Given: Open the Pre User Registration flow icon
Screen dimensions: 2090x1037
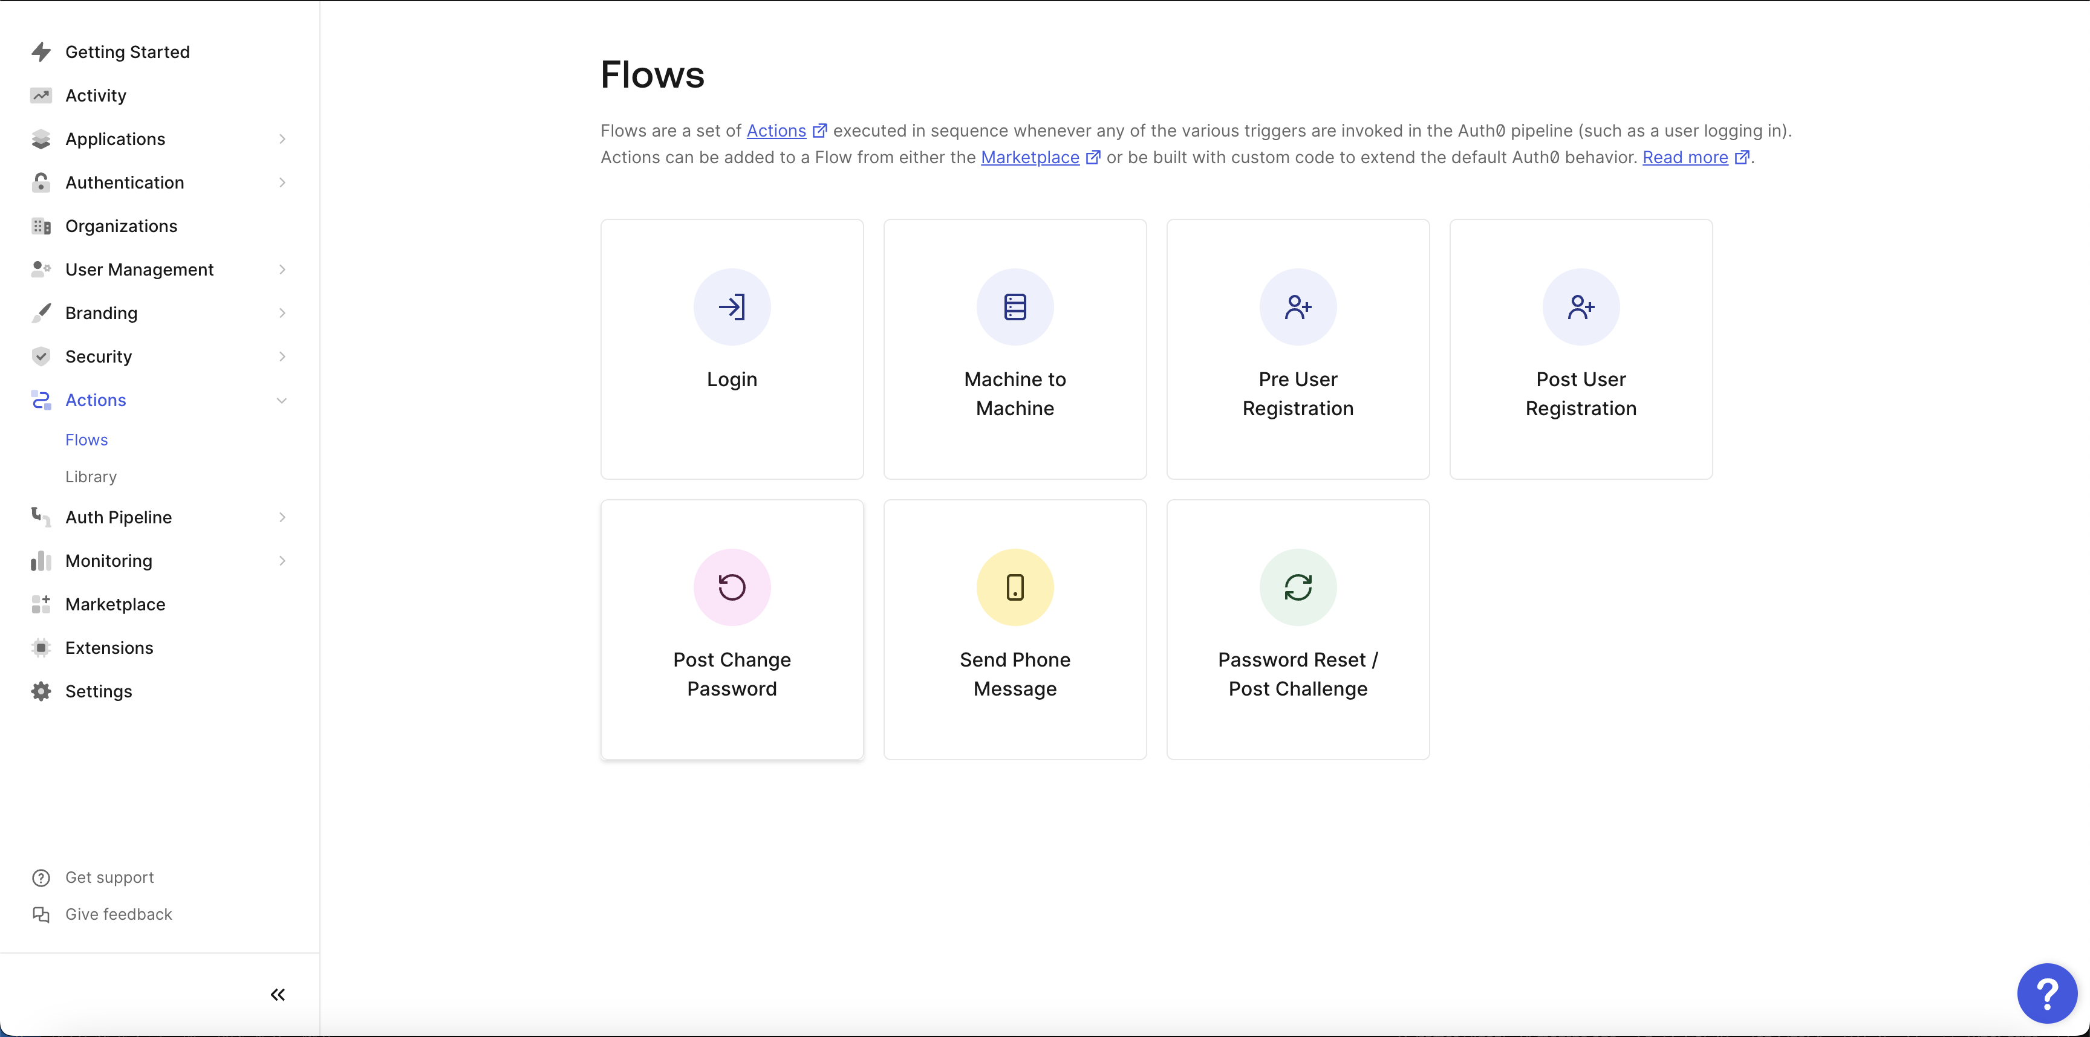Looking at the screenshot, I should (x=1297, y=307).
